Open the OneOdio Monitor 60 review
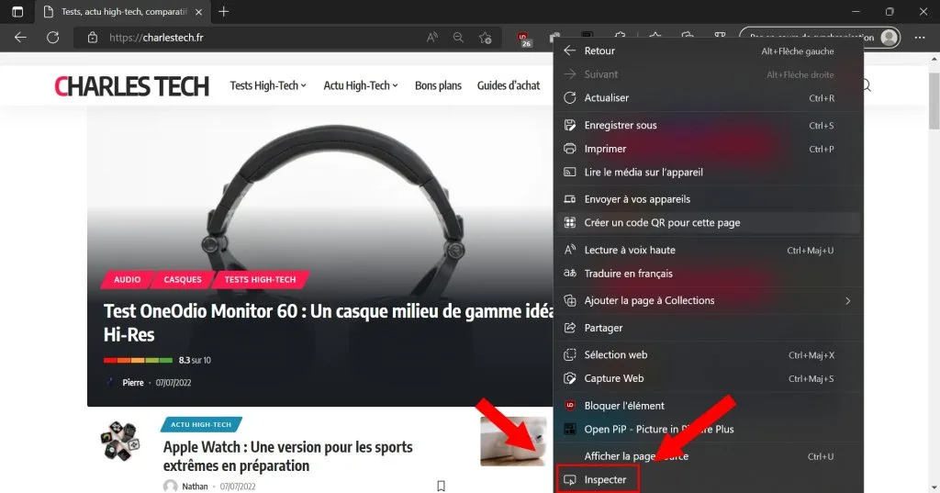The width and height of the screenshot is (940, 493). tap(328, 322)
